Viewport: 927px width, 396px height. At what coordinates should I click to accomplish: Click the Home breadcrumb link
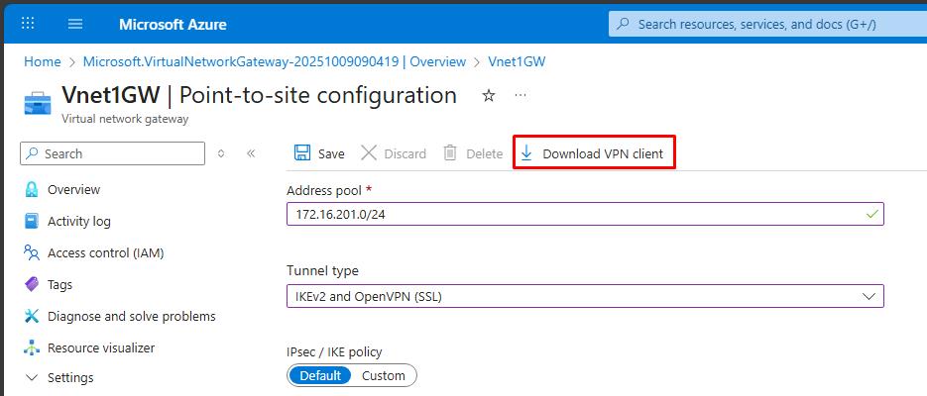click(x=42, y=61)
